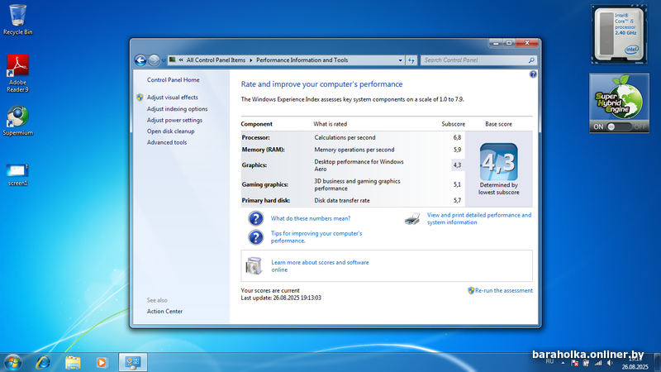Launch the Supermium desktop shortcut
The width and height of the screenshot is (661, 372).
pos(17,121)
